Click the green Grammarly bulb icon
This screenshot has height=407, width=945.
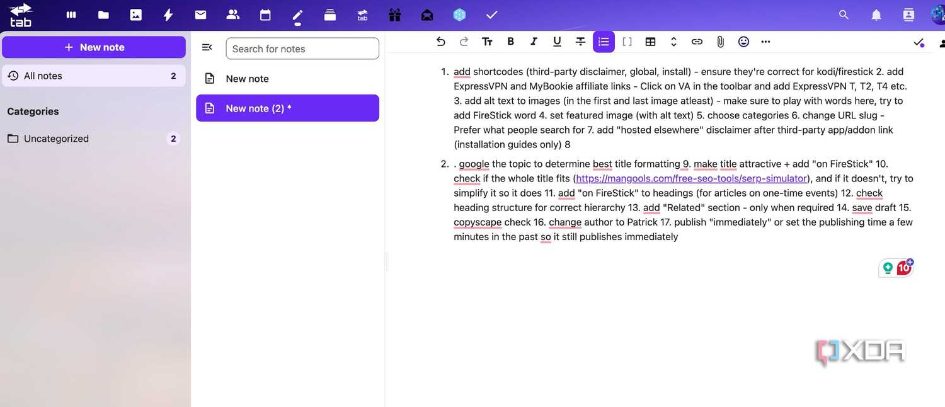tap(888, 268)
